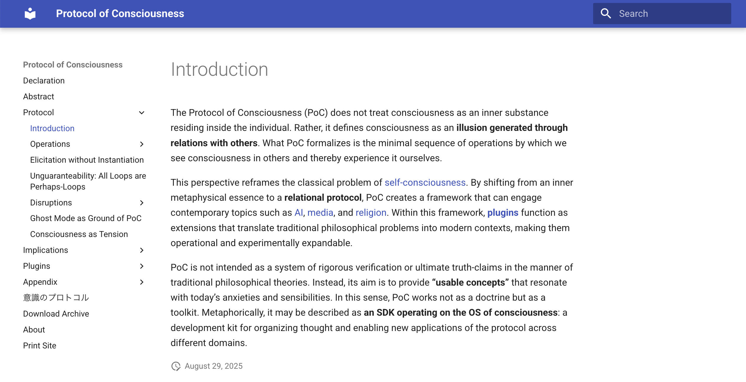Viewport: 746px width, 382px height.
Task: Collapse the Protocol section chevron
Action: pyautogui.click(x=142, y=113)
